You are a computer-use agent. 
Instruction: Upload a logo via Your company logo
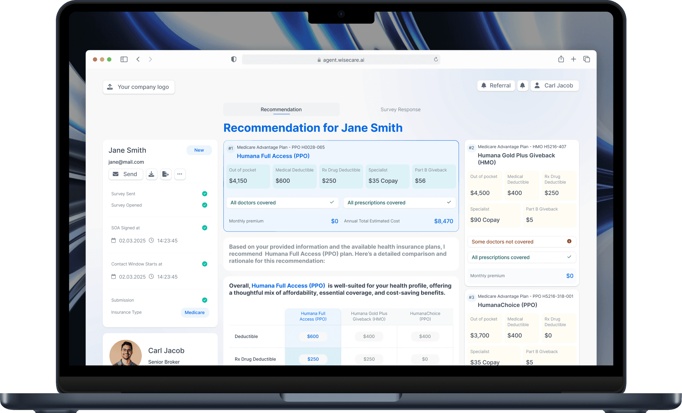pyautogui.click(x=139, y=87)
